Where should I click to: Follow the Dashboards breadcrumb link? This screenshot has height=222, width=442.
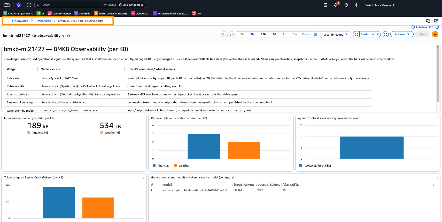43,21
